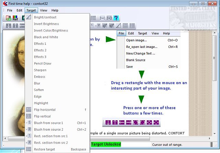Choose Rect. section from src 2
This screenshot has width=220, height=153.
[x=57, y=143]
